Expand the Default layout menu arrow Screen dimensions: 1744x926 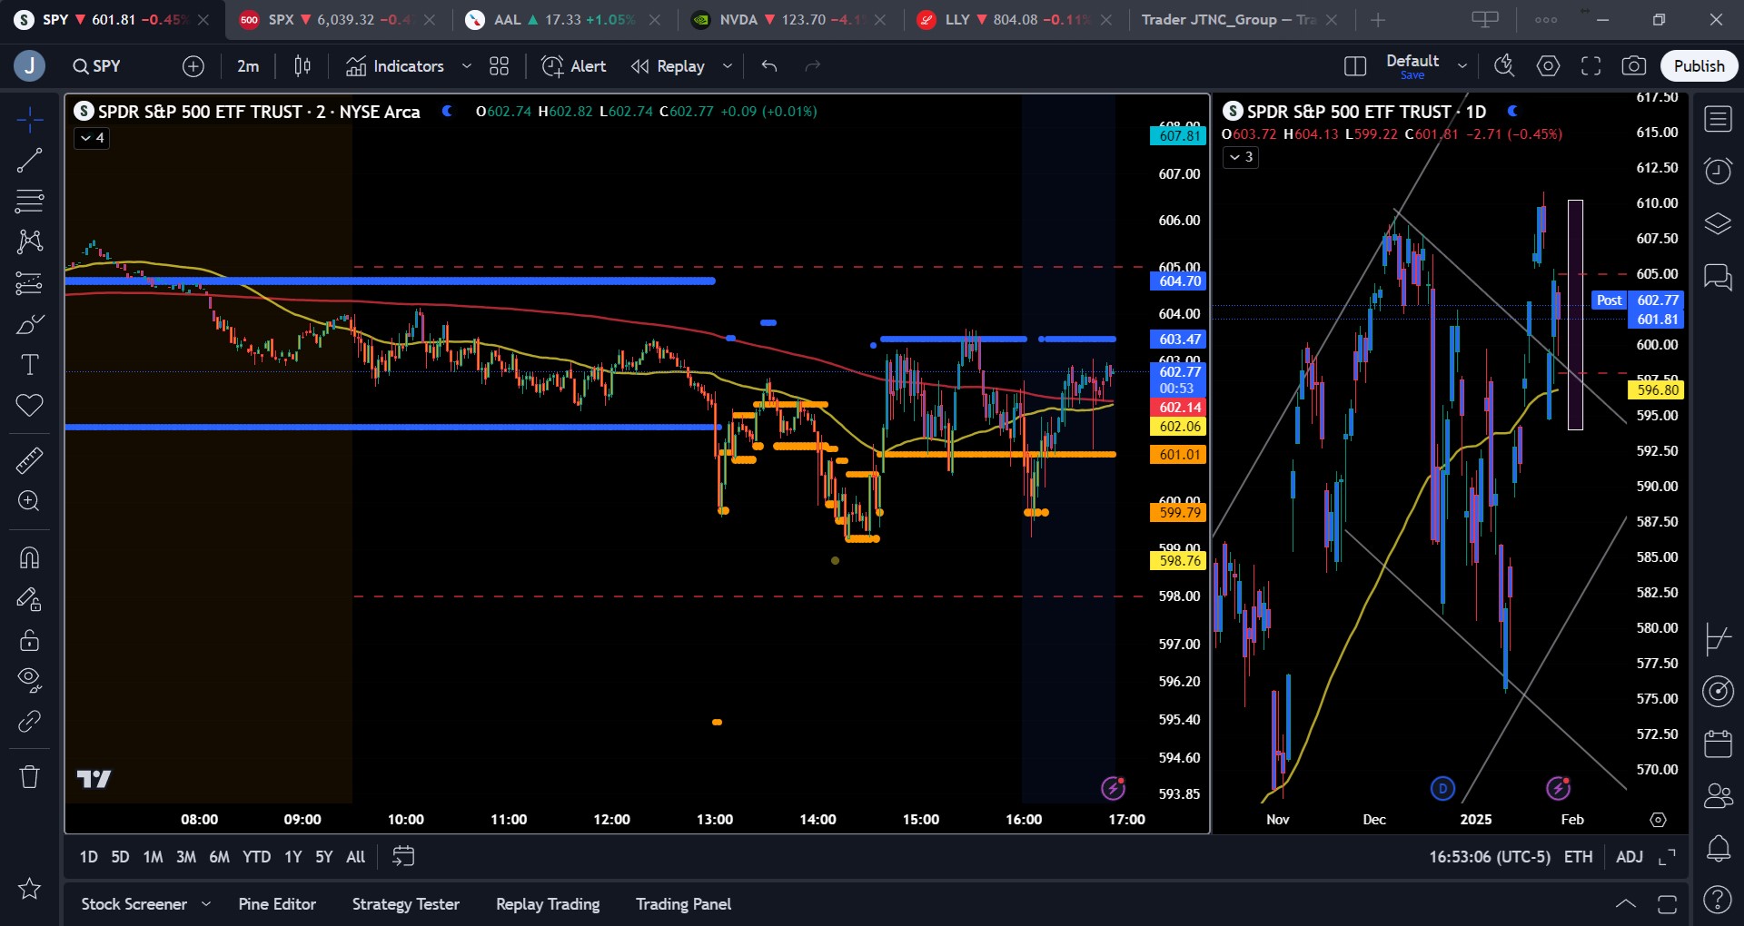tap(1462, 66)
